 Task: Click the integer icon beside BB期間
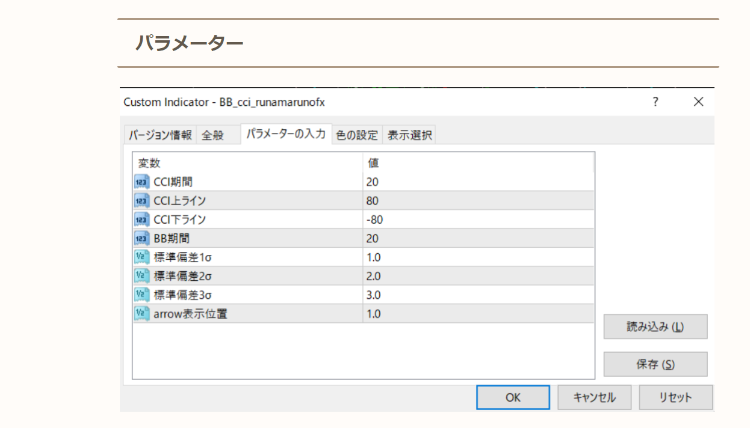coord(141,239)
